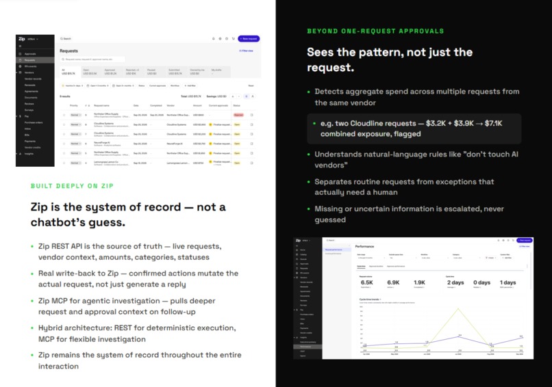Click Reset at the end of the Requests filter row
Screen dimensions: 552x387
click(x=251, y=85)
